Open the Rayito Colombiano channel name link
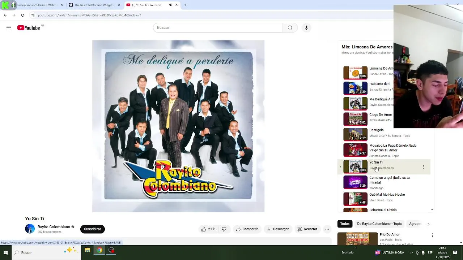This screenshot has width=463, height=260. 54,227
